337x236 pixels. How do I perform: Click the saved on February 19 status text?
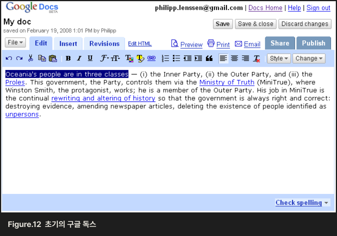coord(60,31)
